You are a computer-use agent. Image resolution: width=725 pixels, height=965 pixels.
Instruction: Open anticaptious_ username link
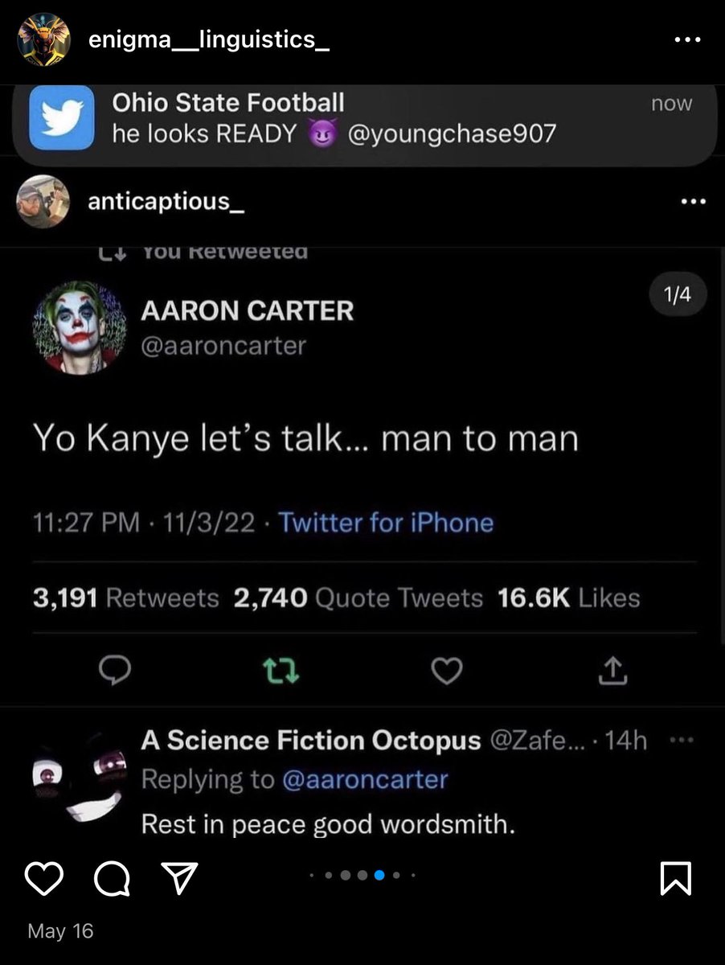[x=166, y=201]
